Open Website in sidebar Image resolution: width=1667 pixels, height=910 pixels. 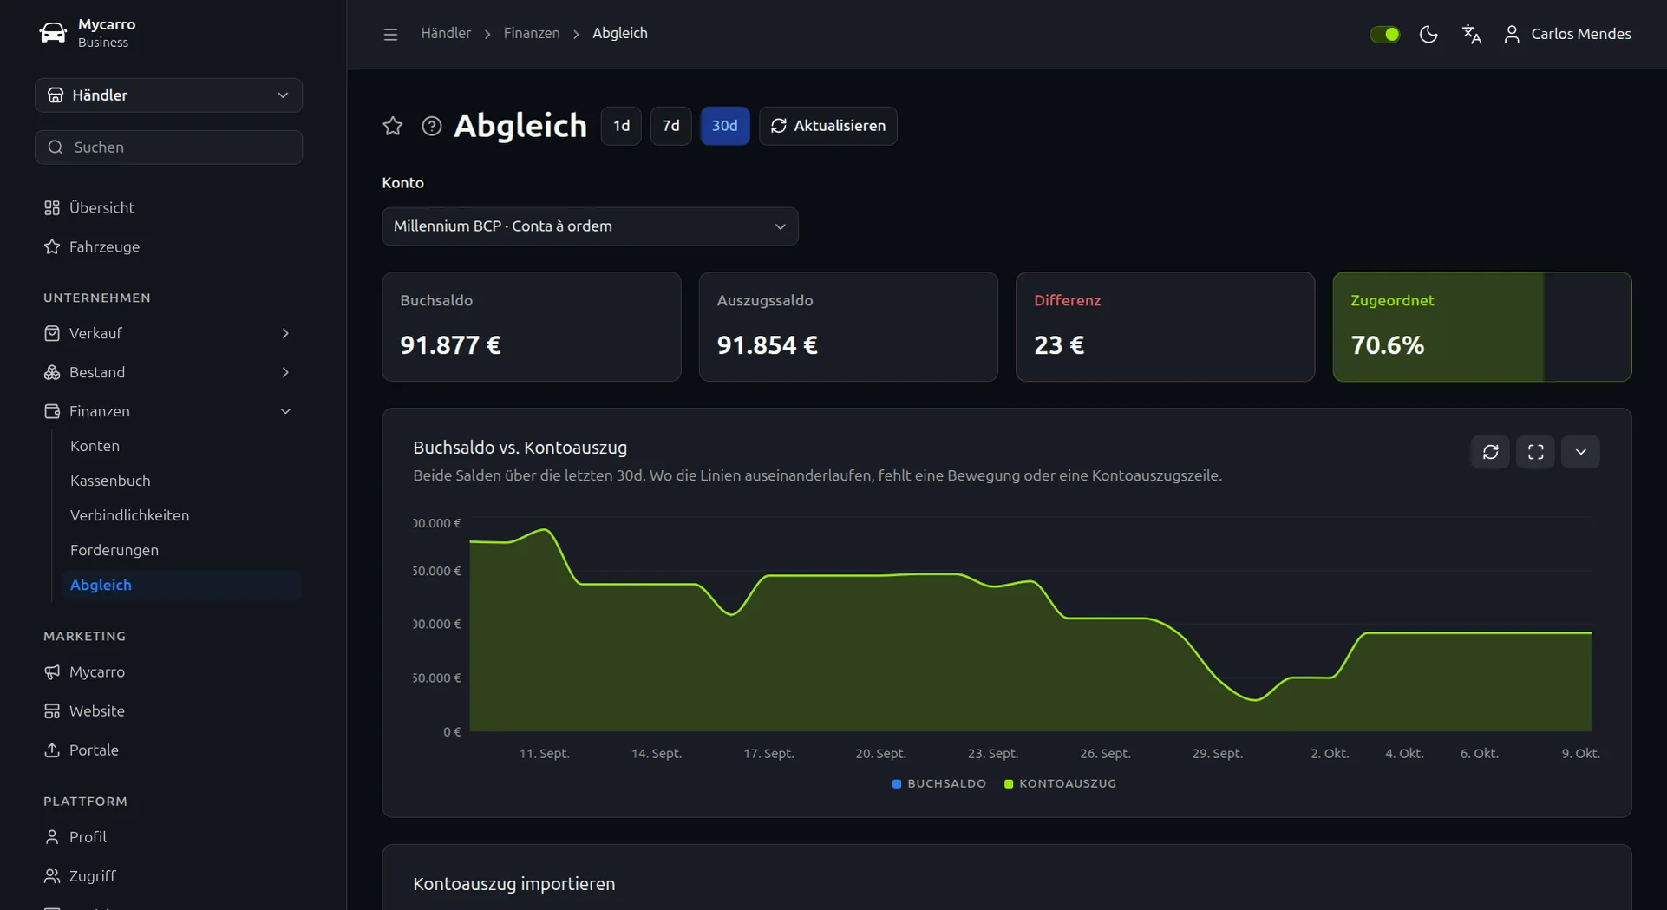[x=168, y=711]
